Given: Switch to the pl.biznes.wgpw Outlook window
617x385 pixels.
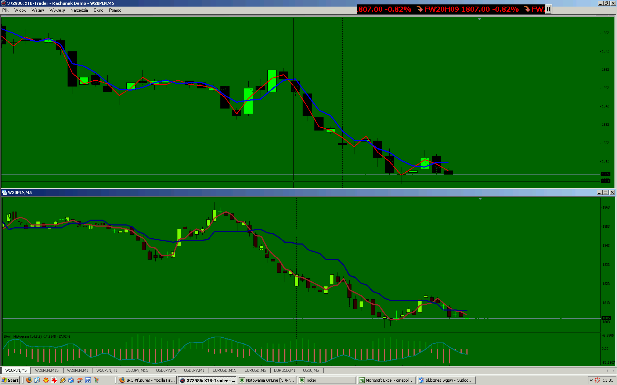Looking at the screenshot, I should pos(447,380).
